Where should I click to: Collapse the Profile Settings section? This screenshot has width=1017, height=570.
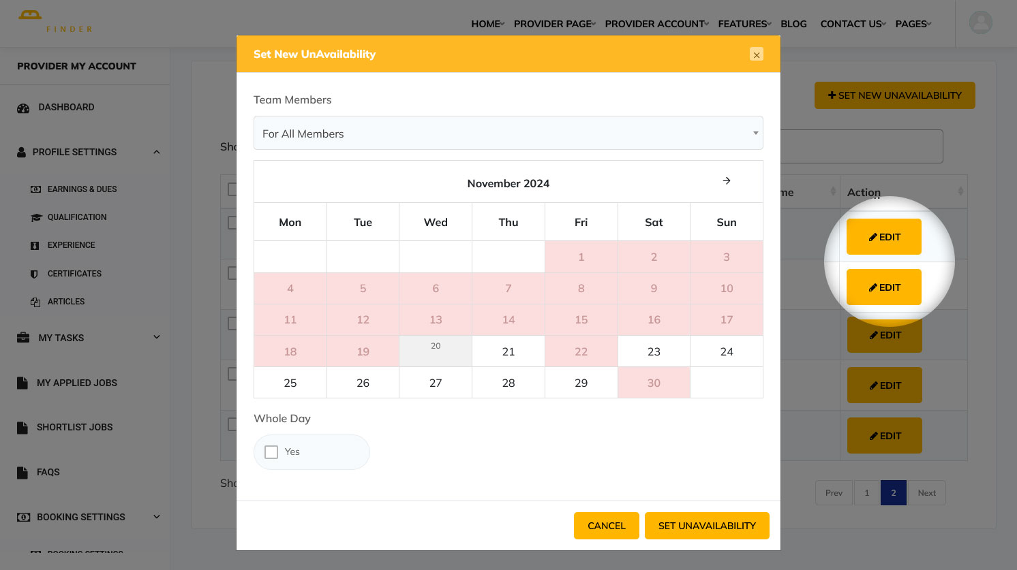click(x=157, y=152)
